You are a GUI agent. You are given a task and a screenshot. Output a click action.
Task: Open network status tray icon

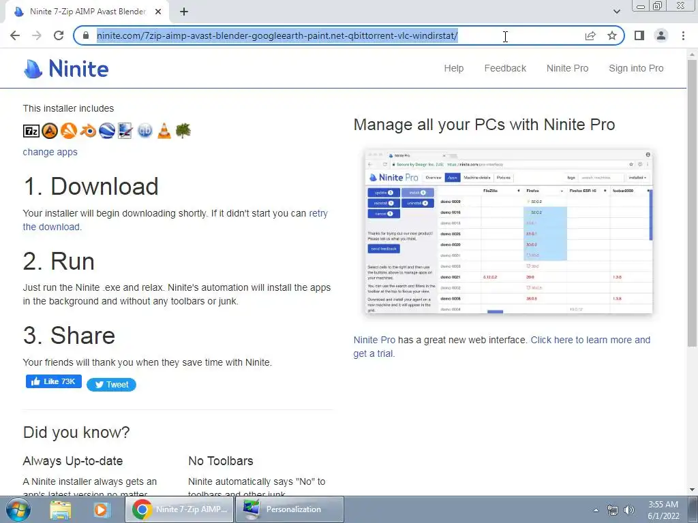coord(613,510)
